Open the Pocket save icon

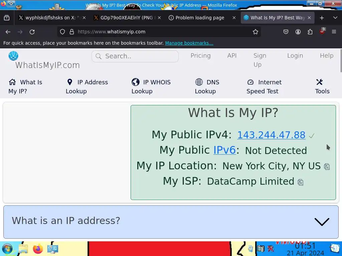coord(286,32)
